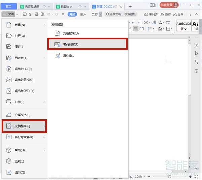Click the decrease indent icon

(x=134, y=23)
